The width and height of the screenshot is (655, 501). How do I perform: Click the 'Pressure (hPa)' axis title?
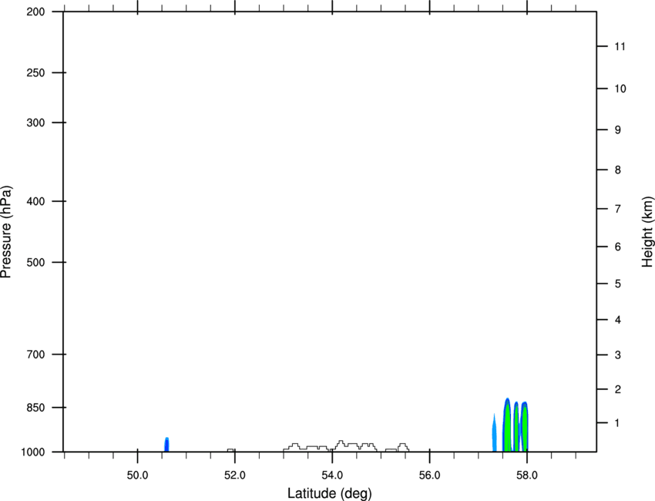click(x=6, y=232)
